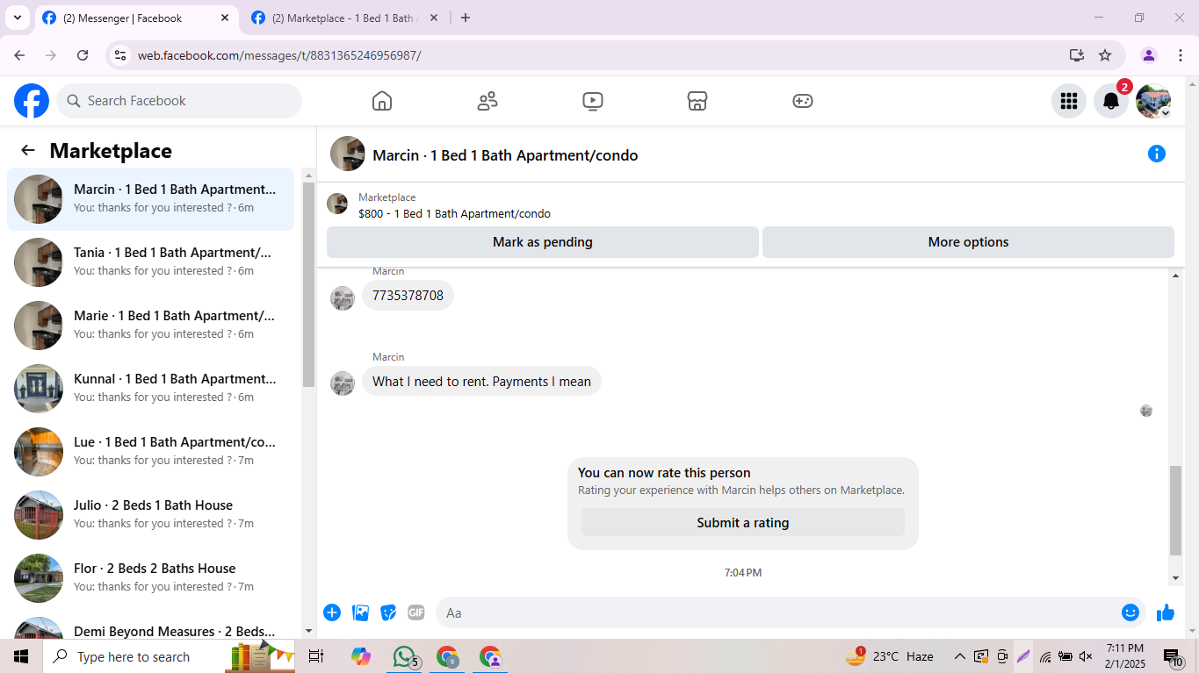Open the $800 - 1 Bed 1 Bath listing link

[454, 213]
